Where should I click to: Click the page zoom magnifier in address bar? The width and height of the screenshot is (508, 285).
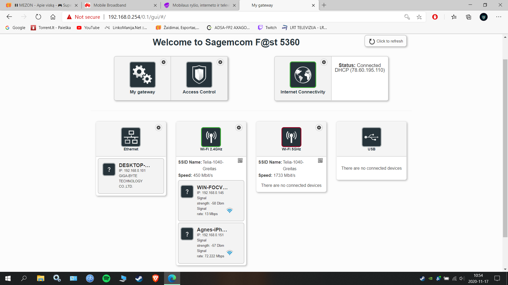click(407, 17)
